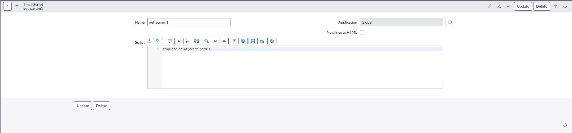Open the editor help blue question icon

tap(243, 41)
